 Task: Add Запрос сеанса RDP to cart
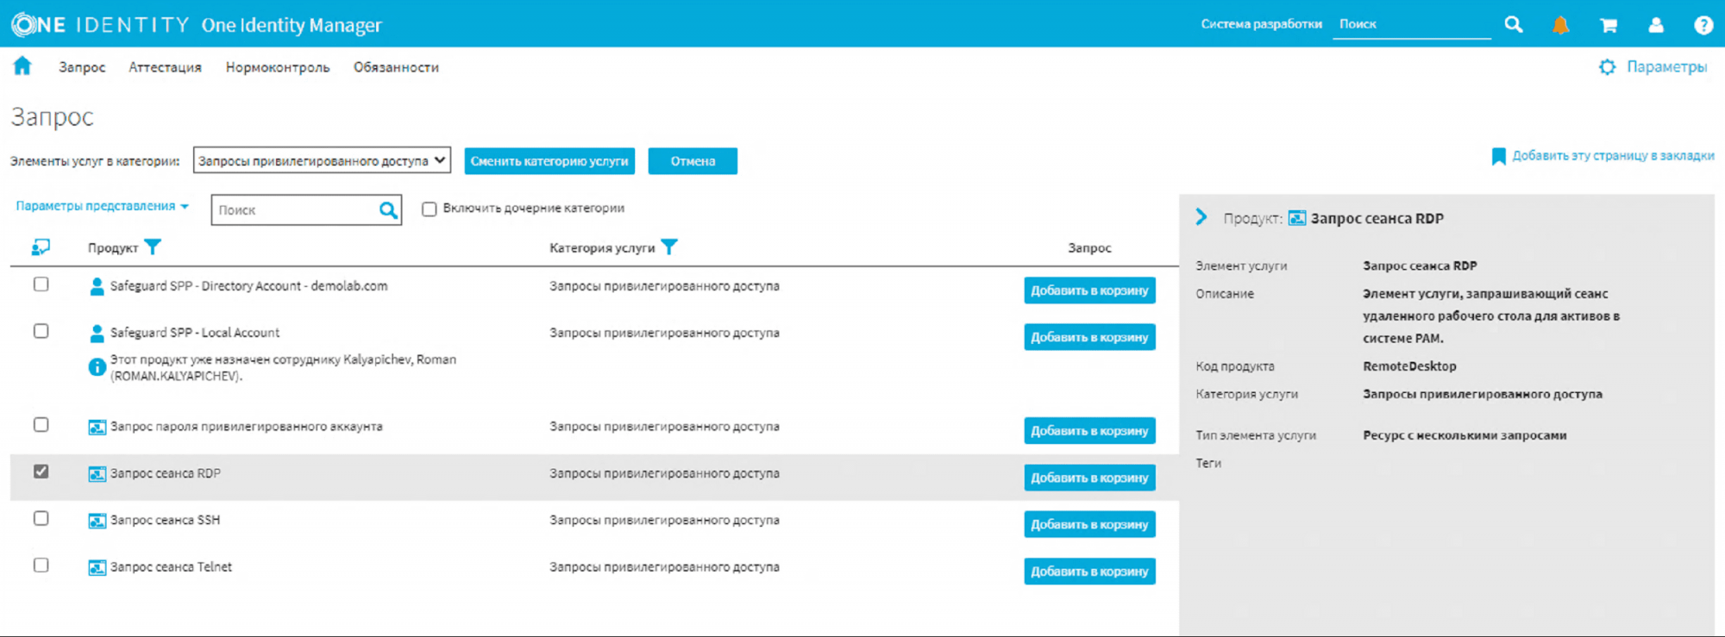point(1089,478)
